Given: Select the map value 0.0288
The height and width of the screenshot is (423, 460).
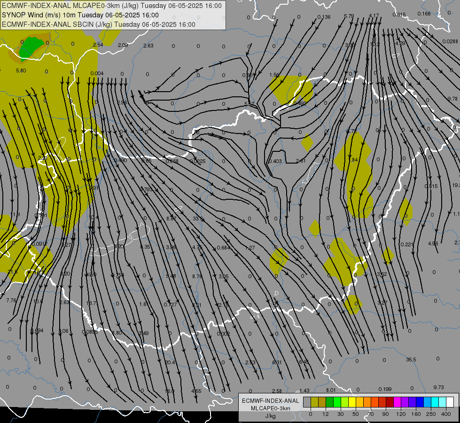Looking at the screenshot, I should pyautogui.click(x=450, y=41).
